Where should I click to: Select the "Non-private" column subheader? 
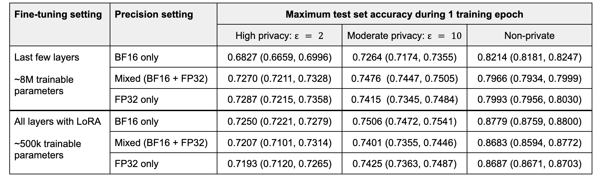[529, 36]
